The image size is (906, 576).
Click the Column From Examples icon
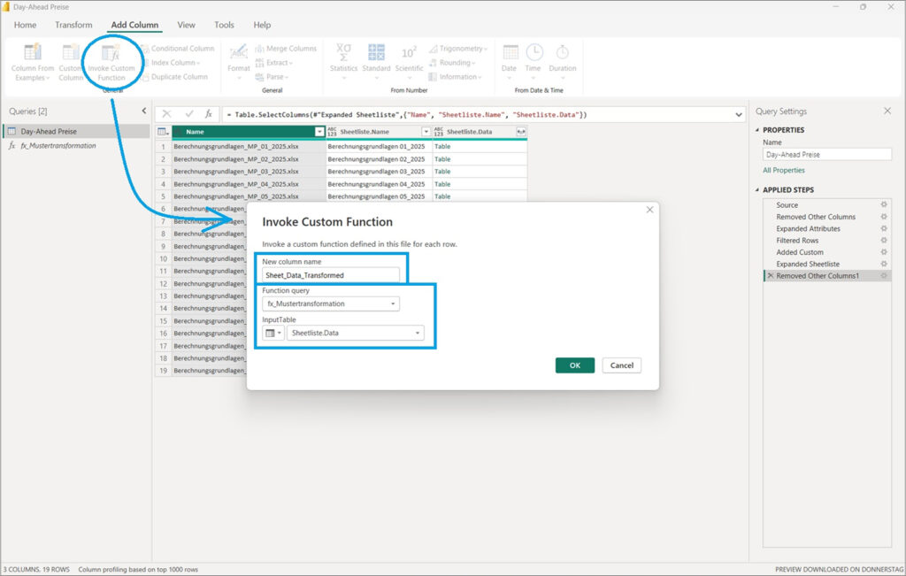coord(33,51)
